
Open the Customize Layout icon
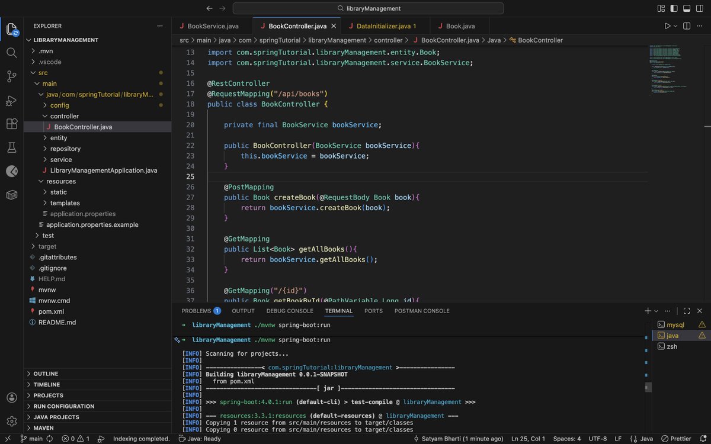click(661, 8)
